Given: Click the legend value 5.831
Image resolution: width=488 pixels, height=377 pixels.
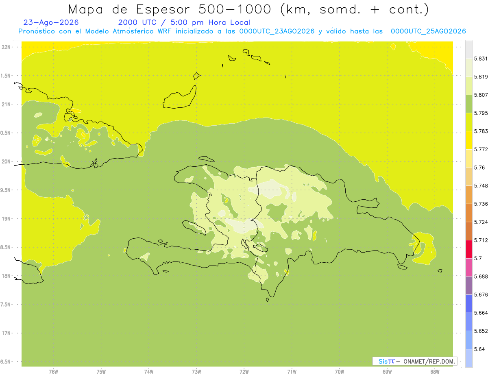Looking at the screenshot, I should (481, 59).
